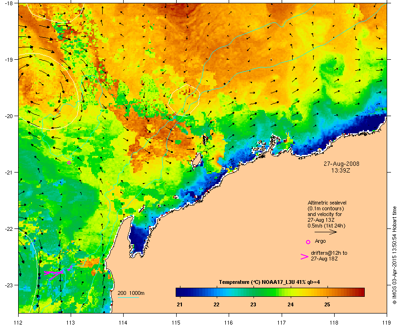Click the 0.5m/s reference velocity arrow

(326, 232)
